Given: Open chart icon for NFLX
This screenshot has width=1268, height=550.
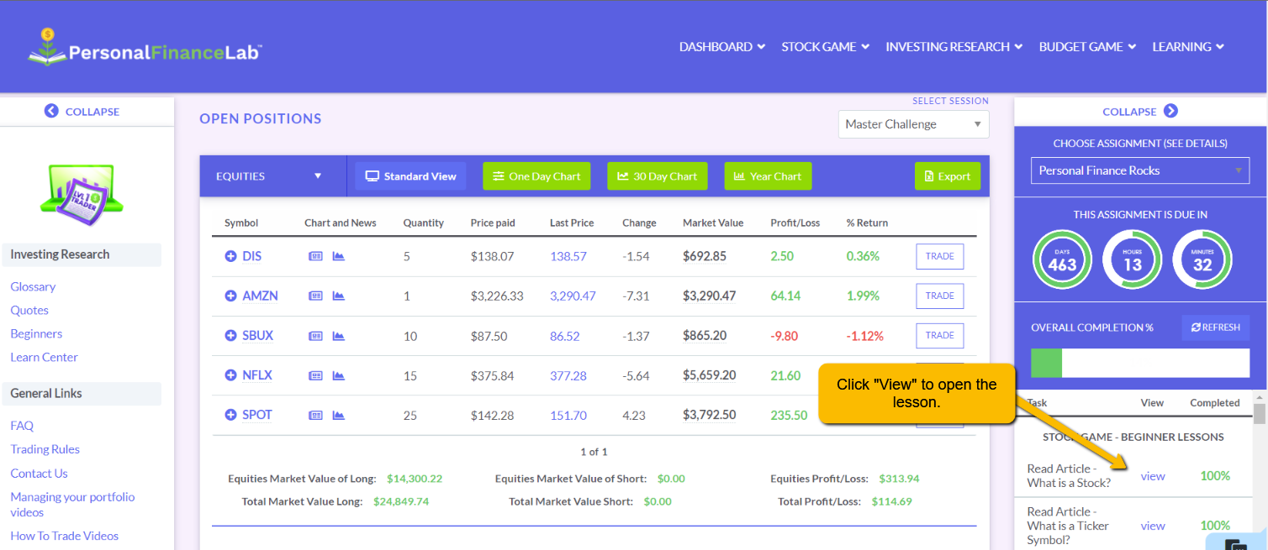Looking at the screenshot, I should (339, 375).
